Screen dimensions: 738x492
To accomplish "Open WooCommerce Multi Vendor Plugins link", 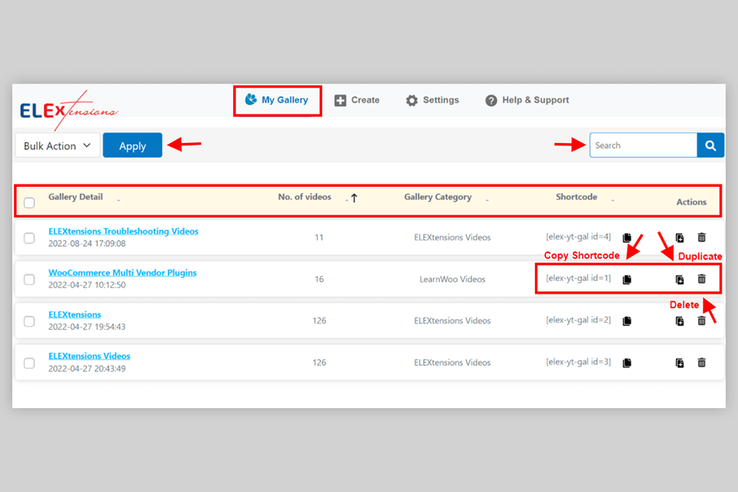I will tap(122, 273).
